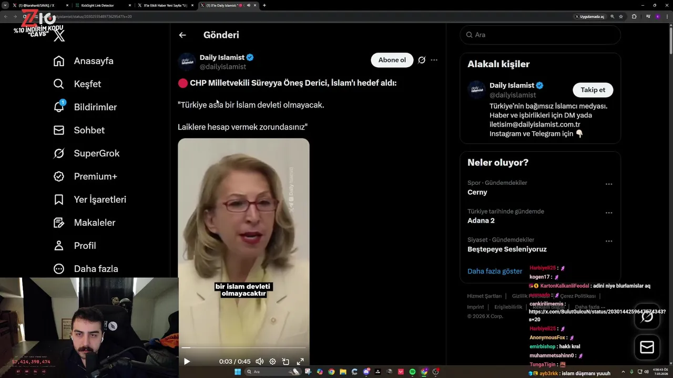The width and height of the screenshot is (673, 378).
Task: Open the floating messages envelope button
Action: pyautogui.click(x=647, y=348)
